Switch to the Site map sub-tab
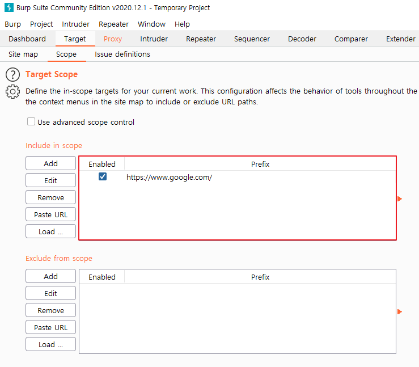419x367 pixels. point(23,54)
